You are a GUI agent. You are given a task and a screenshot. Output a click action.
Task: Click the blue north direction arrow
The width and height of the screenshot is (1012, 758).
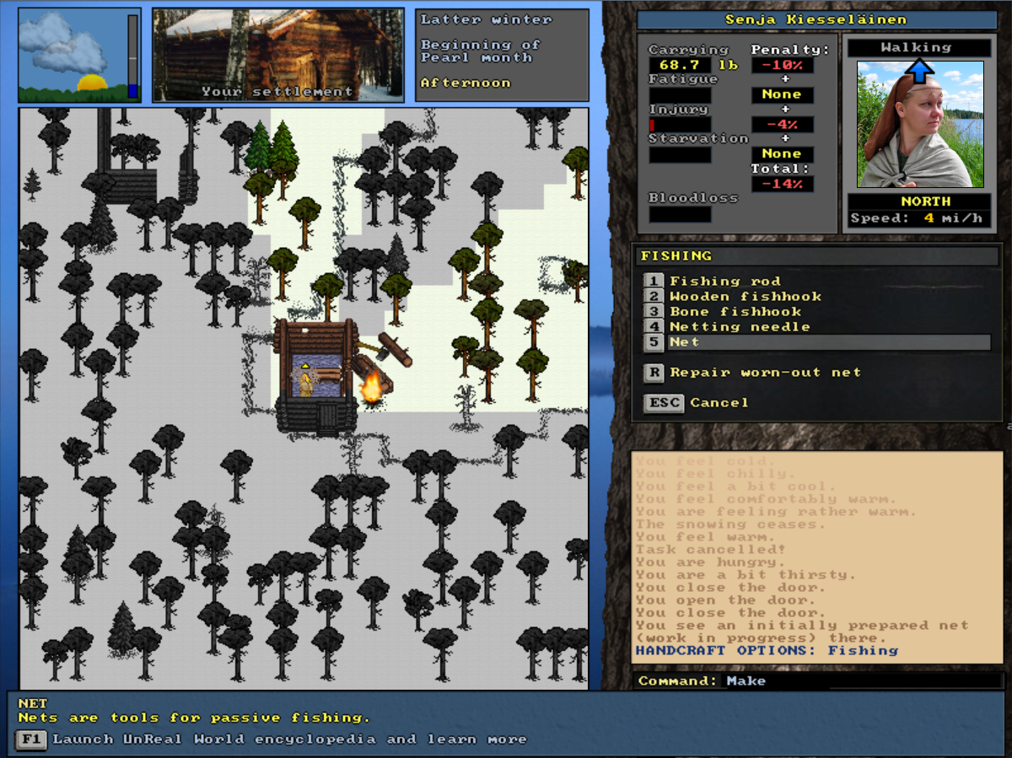pyautogui.click(x=919, y=69)
